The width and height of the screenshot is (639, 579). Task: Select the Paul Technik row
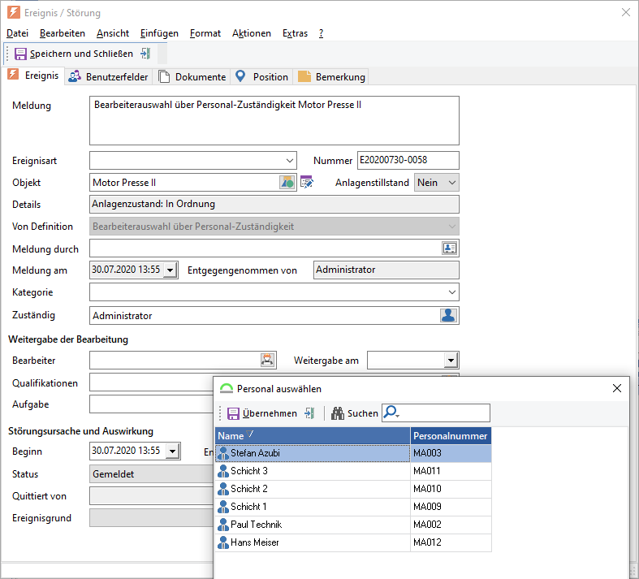(353, 525)
